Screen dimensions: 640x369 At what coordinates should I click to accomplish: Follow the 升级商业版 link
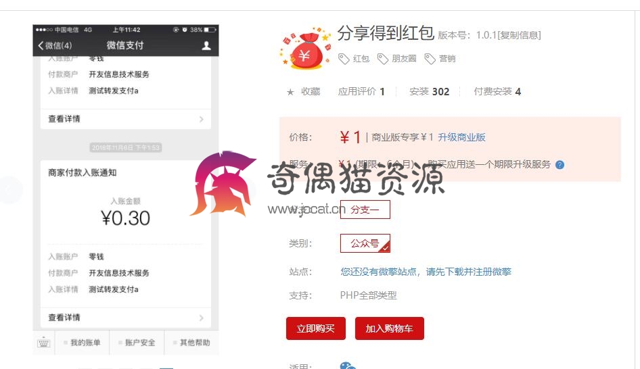(x=461, y=137)
